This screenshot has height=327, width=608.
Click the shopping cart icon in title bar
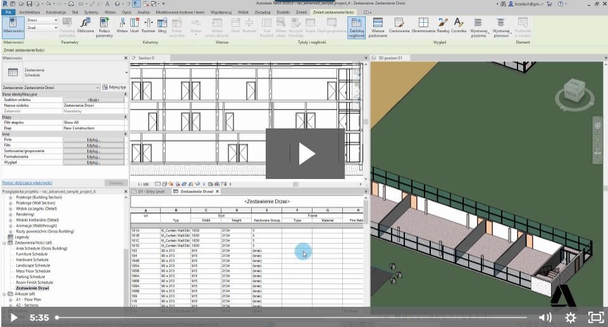click(549, 4)
